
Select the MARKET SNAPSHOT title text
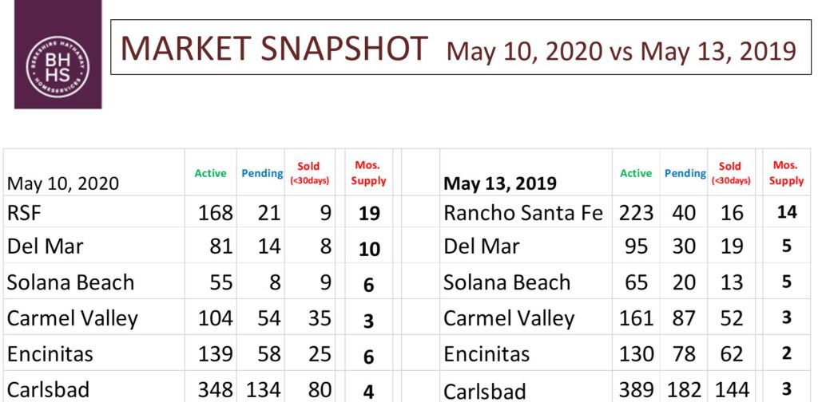coord(275,48)
